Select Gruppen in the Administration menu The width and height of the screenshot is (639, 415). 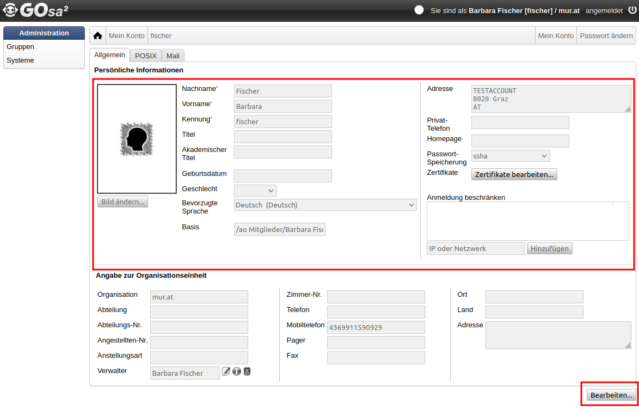pyautogui.click(x=21, y=47)
